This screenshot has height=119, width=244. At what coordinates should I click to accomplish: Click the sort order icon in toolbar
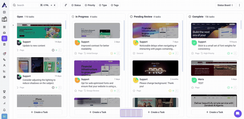click(66, 5)
